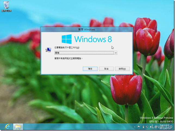Click the 取消 Cancel button

[106, 69]
